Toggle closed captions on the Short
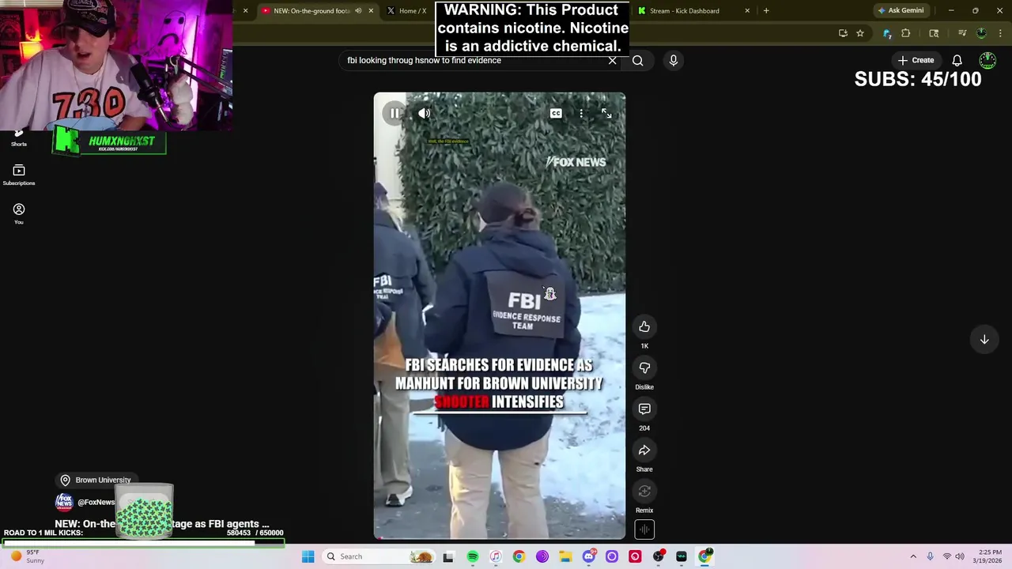1012x569 pixels. (556, 114)
